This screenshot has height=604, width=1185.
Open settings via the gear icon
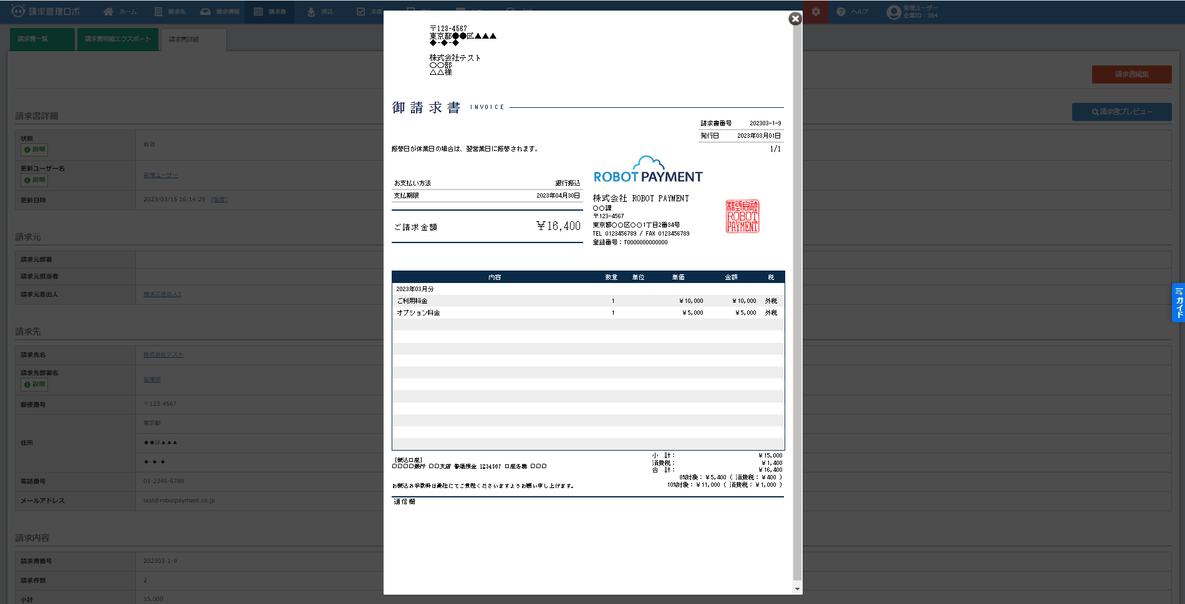coord(816,12)
